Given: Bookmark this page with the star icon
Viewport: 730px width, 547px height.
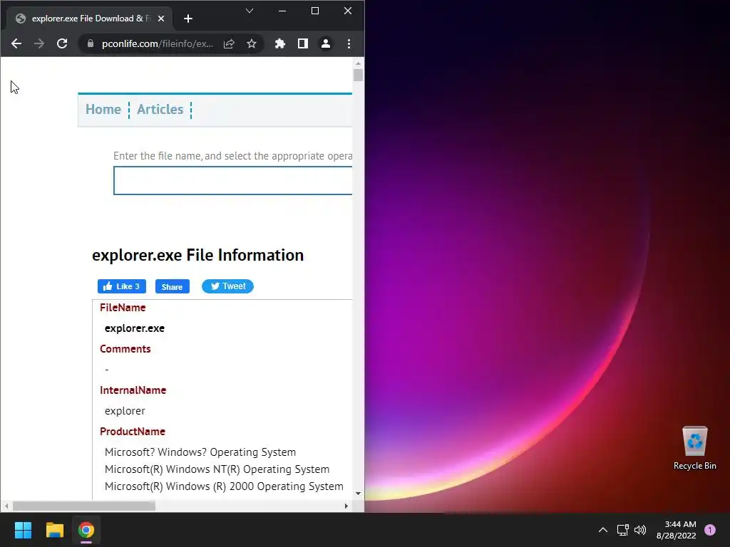Looking at the screenshot, I should pos(252,43).
